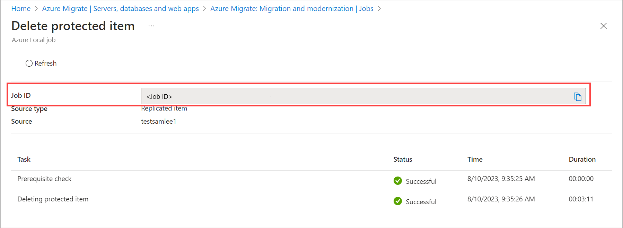Close the Delete protected item pane
This screenshot has height=228, width=623.
604,26
